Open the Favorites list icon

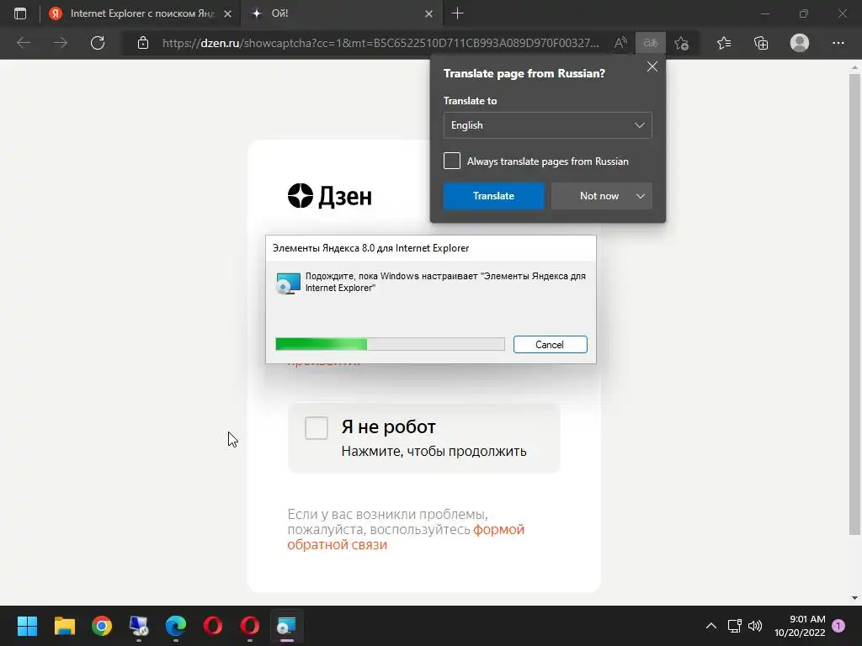[x=724, y=43]
